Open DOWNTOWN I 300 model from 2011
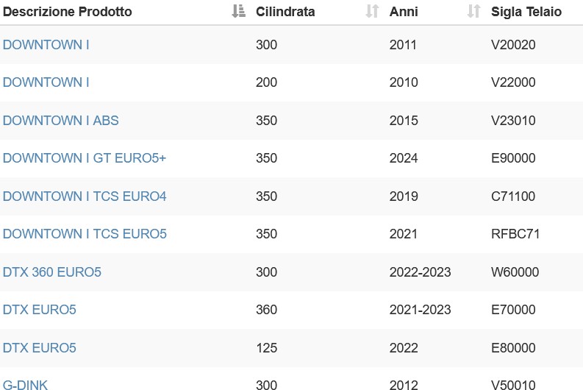 click(46, 45)
